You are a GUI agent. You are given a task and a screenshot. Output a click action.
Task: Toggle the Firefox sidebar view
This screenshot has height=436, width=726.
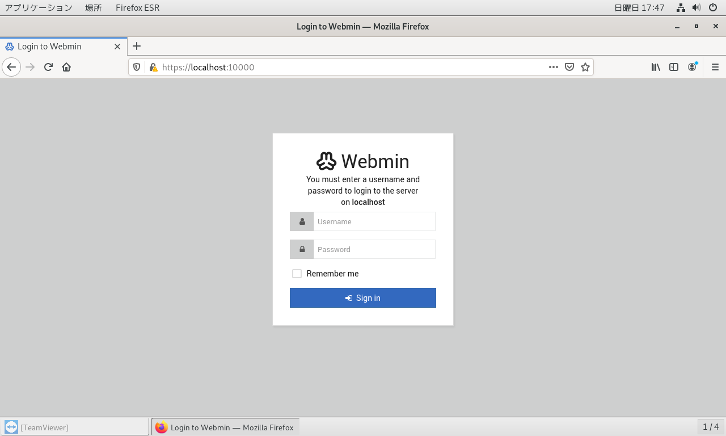674,67
